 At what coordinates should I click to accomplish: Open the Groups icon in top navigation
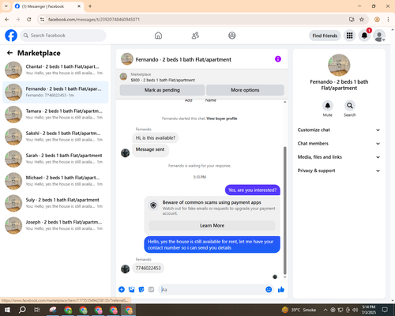point(232,36)
